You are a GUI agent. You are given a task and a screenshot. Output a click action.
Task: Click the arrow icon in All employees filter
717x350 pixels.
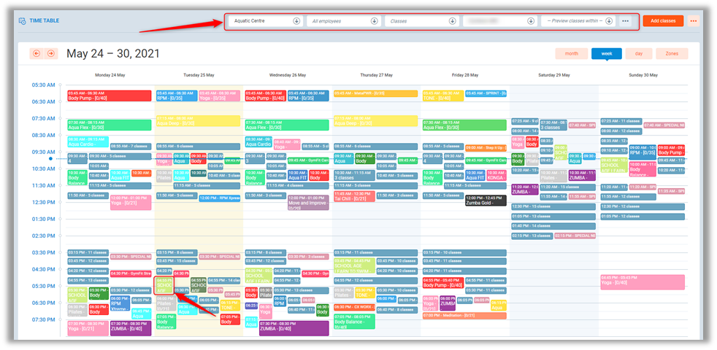374,21
